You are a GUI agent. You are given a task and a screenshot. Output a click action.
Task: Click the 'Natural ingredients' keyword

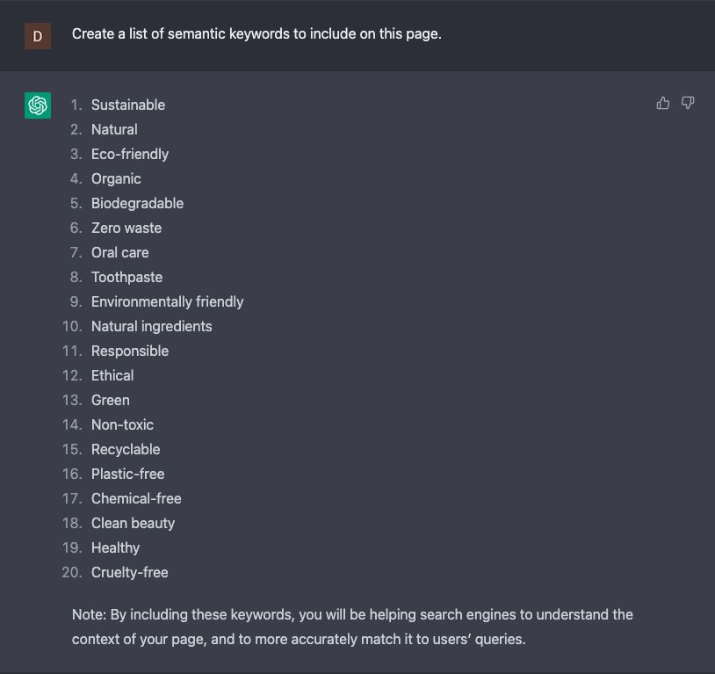[x=151, y=327]
